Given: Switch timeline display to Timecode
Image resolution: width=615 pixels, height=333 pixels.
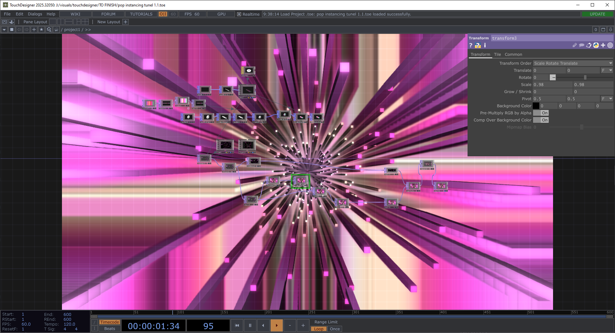Looking at the screenshot, I should click(109, 322).
